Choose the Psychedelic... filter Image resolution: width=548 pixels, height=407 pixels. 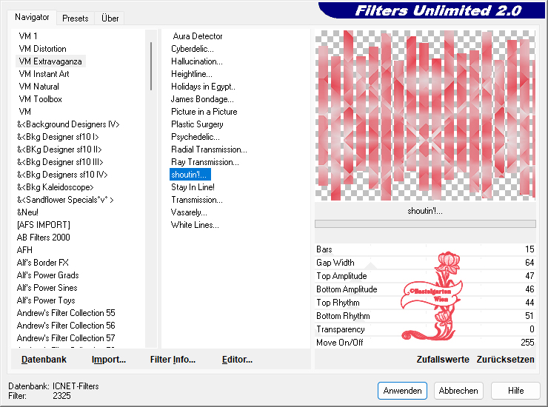(x=196, y=137)
